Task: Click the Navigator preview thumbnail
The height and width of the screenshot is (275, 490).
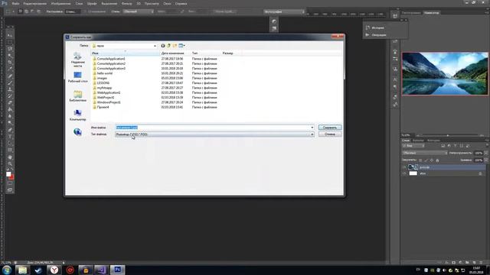Action: coord(445,73)
